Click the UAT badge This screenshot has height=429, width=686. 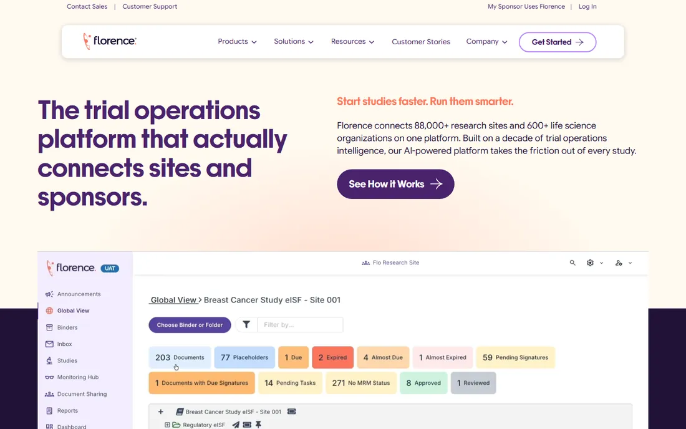[x=110, y=269]
